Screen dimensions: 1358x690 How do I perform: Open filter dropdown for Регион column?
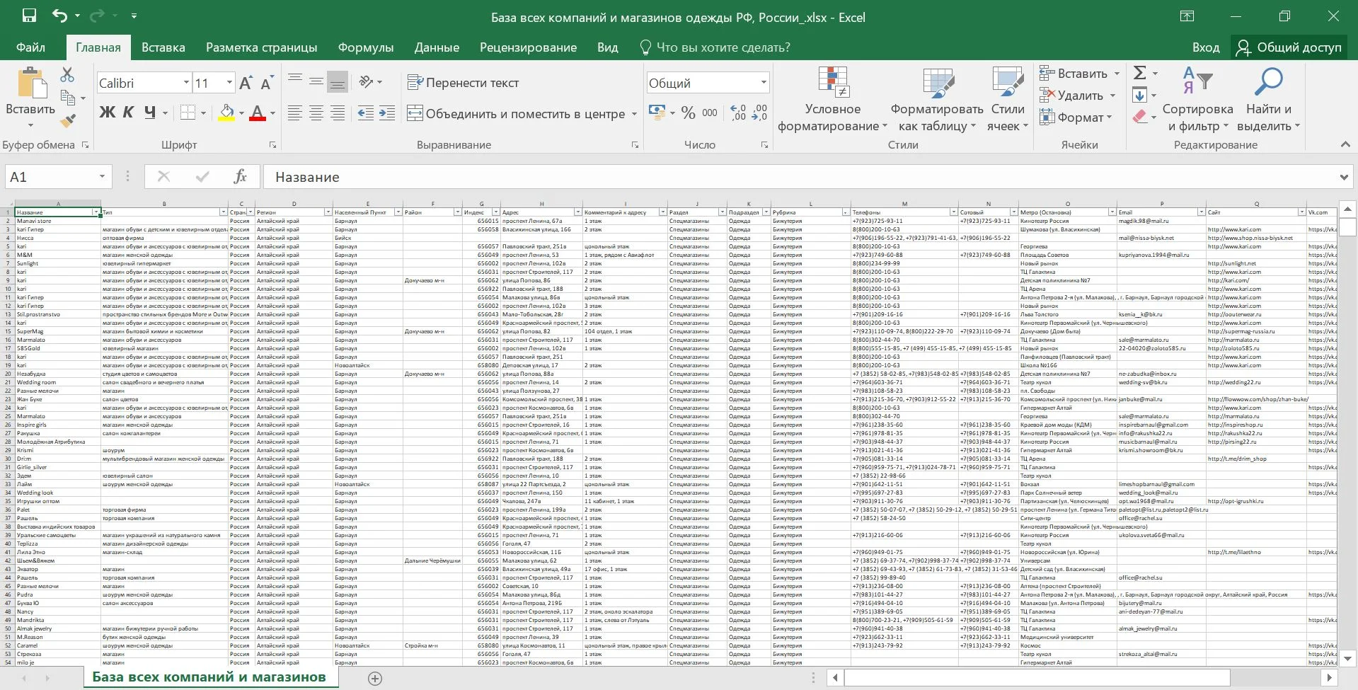pos(328,212)
